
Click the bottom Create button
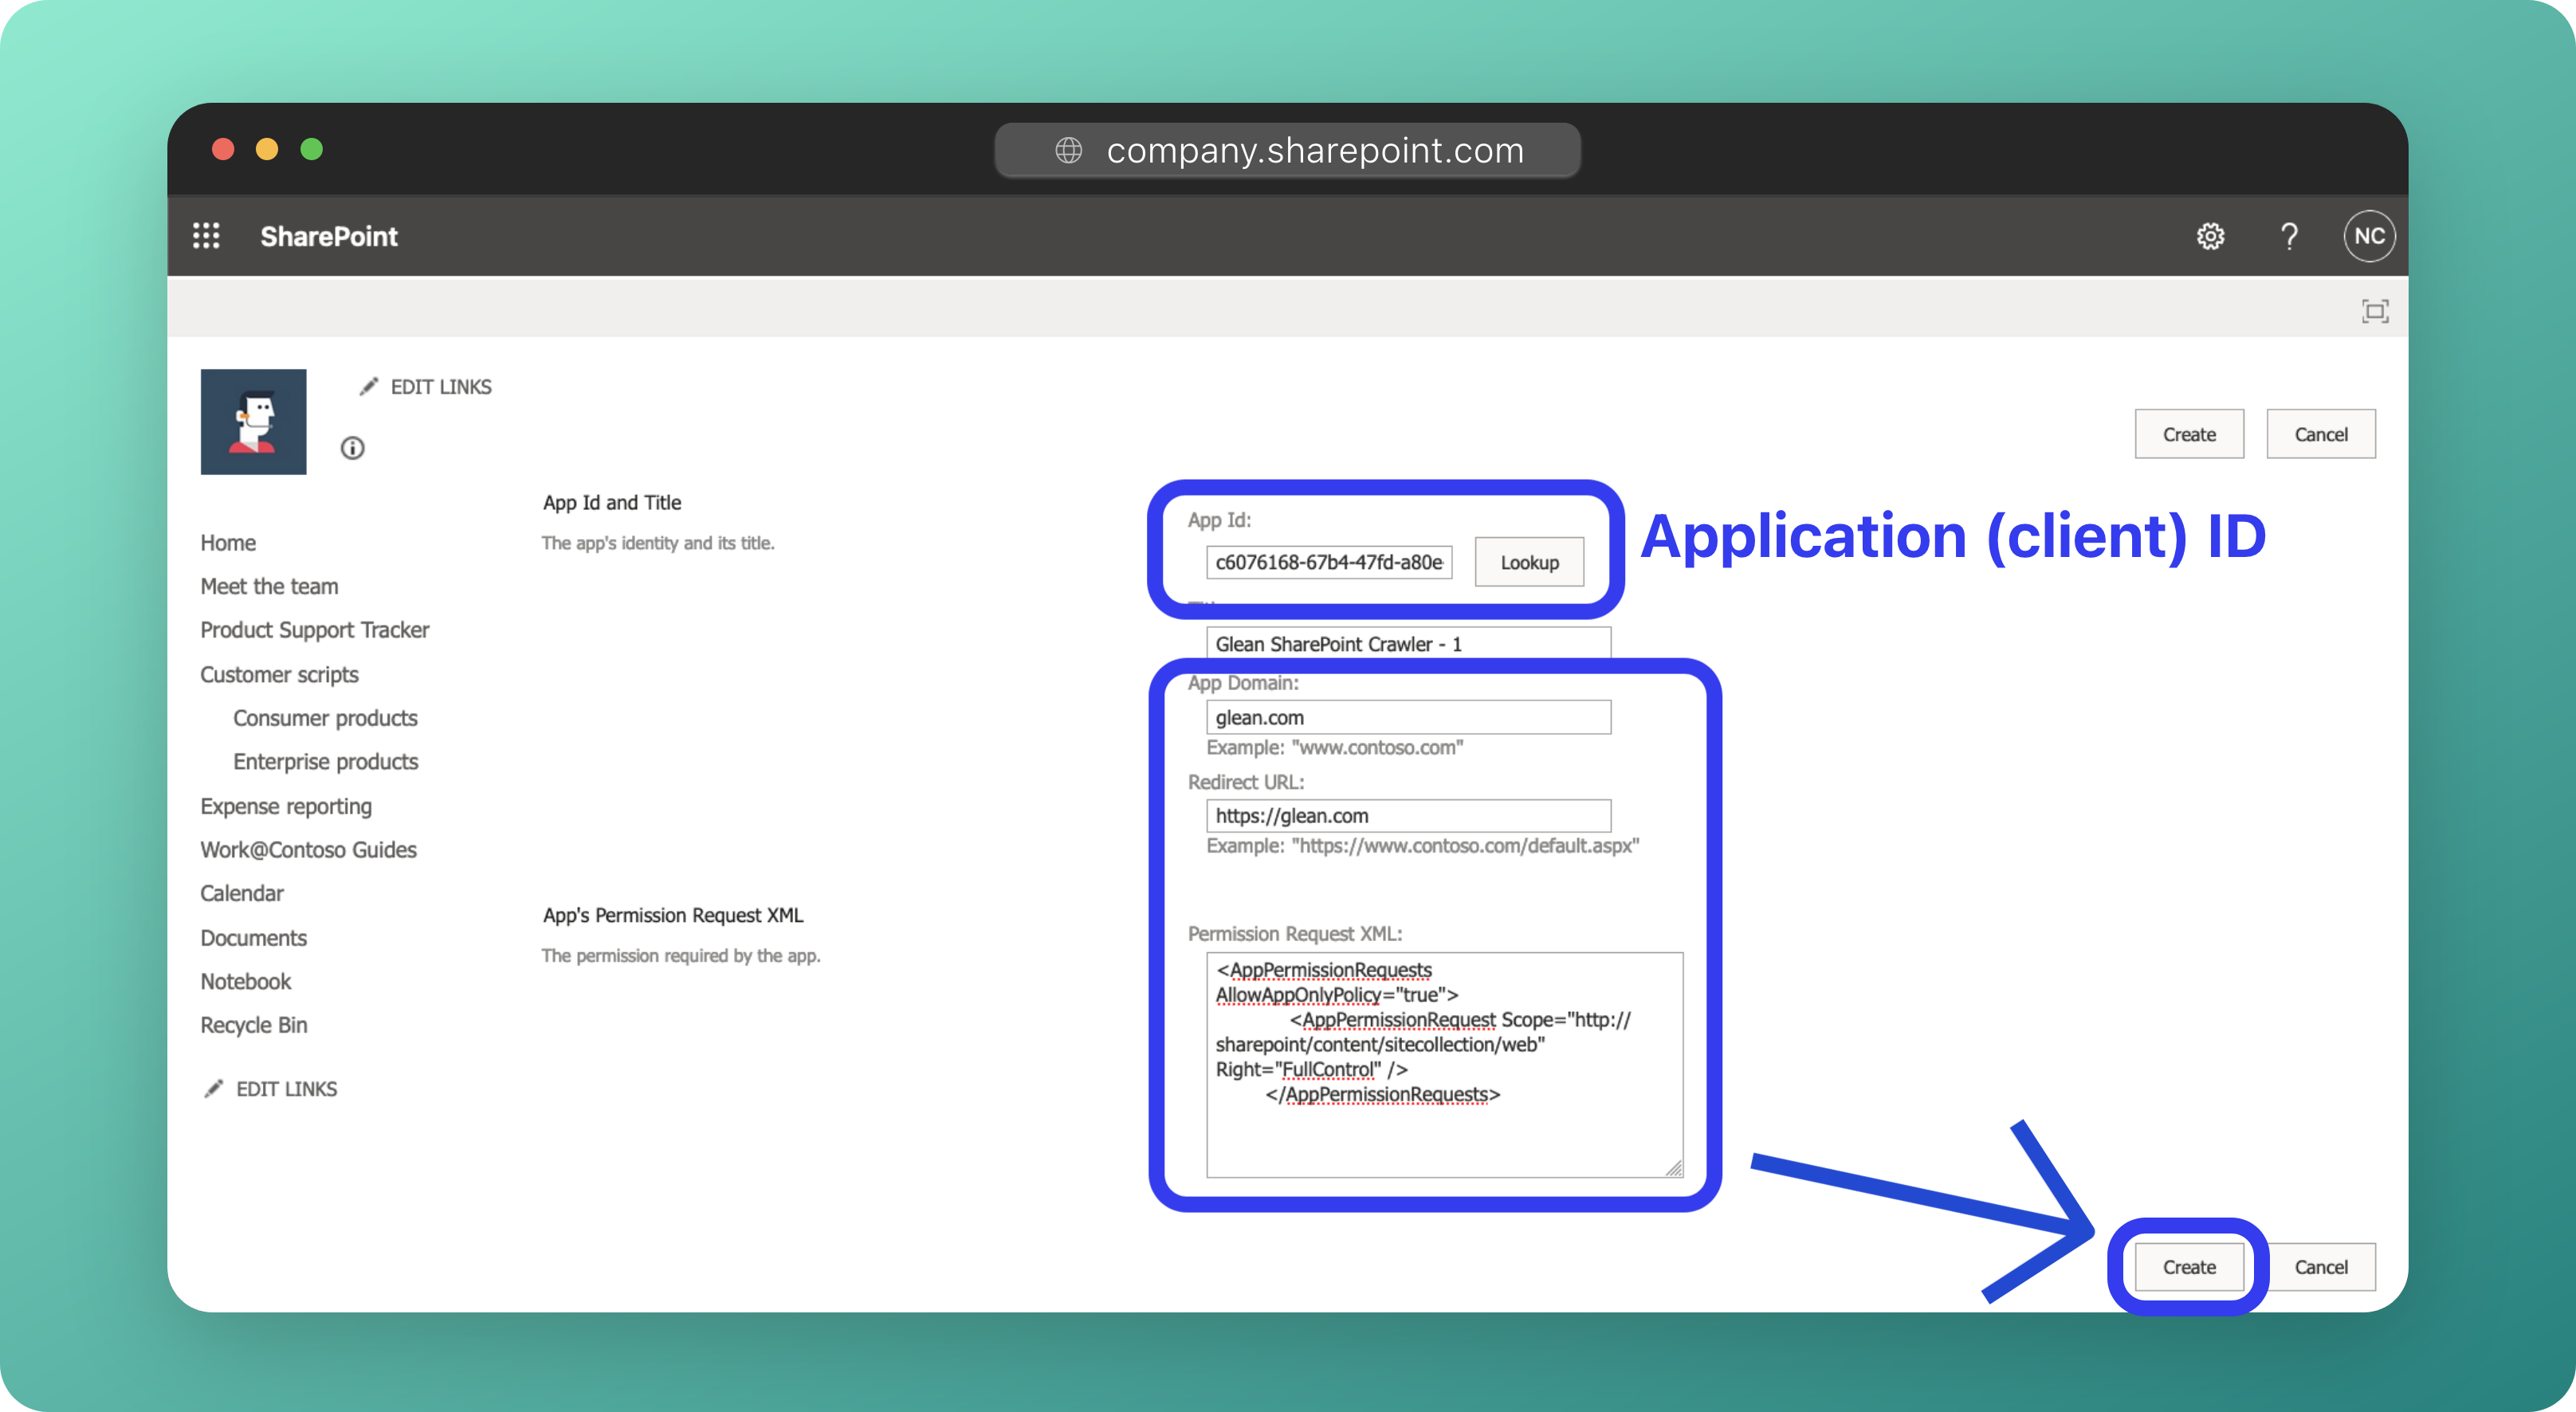click(2189, 1267)
